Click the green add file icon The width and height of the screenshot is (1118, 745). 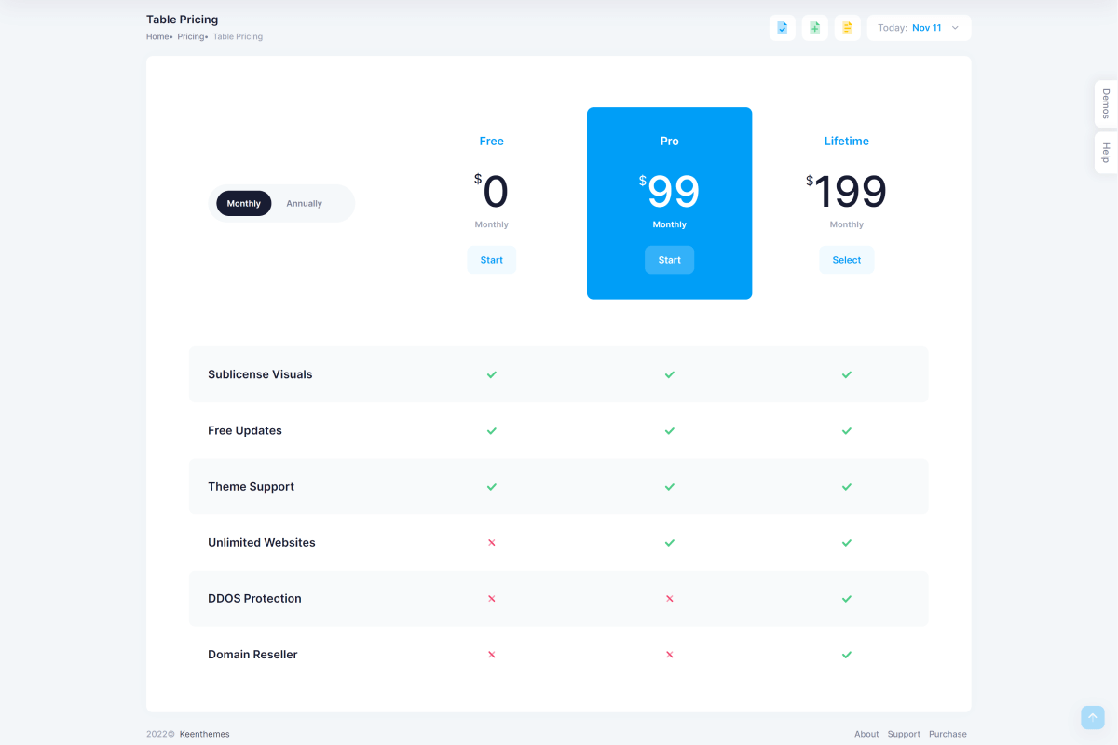[x=814, y=28]
